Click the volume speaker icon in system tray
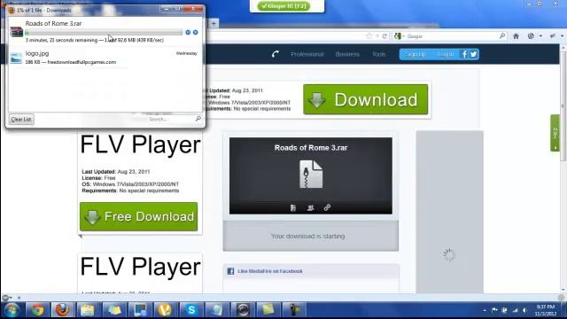The height and width of the screenshot is (319, 567). pos(524,310)
